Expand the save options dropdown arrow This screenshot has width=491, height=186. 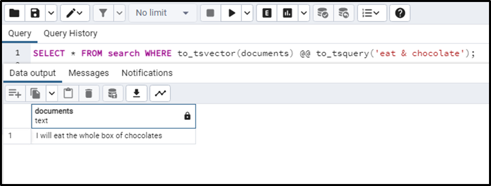[51, 13]
